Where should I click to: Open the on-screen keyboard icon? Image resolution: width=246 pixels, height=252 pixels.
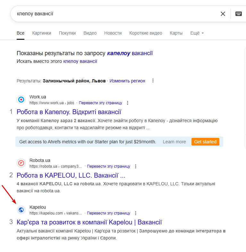pos(238,14)
